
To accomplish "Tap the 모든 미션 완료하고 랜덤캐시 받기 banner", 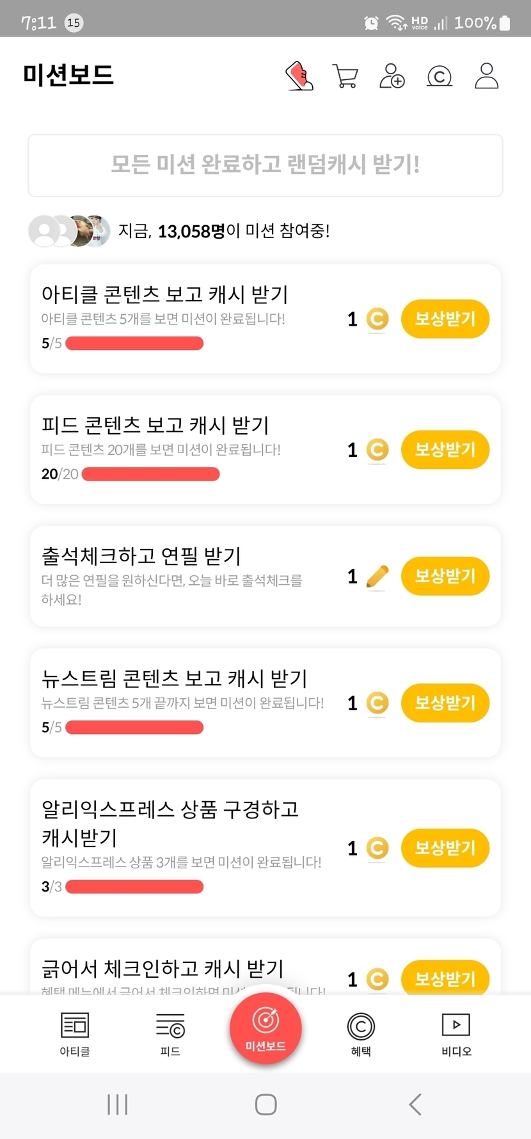I will pyautogui.click(x=265, y=165).
